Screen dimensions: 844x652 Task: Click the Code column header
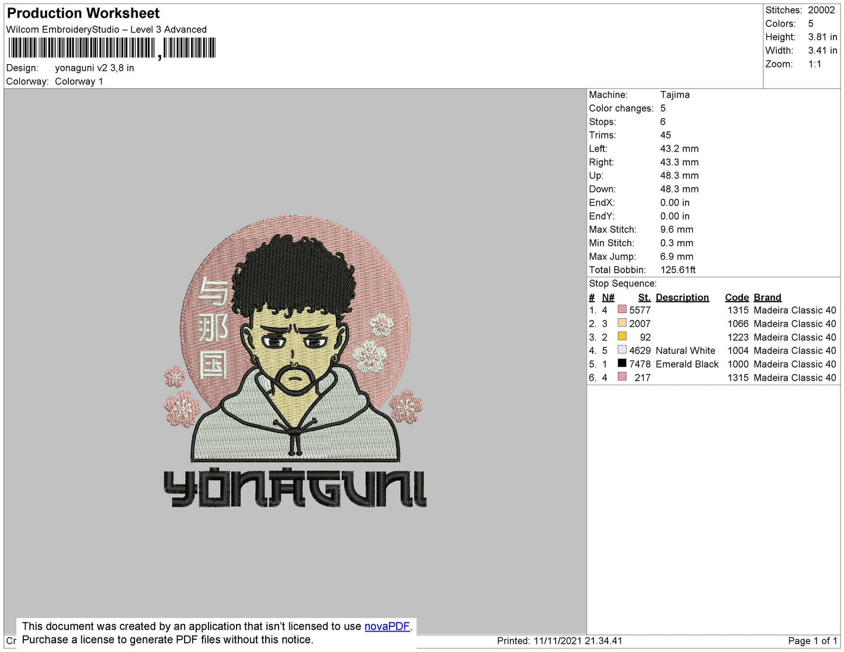click(737, 297)
